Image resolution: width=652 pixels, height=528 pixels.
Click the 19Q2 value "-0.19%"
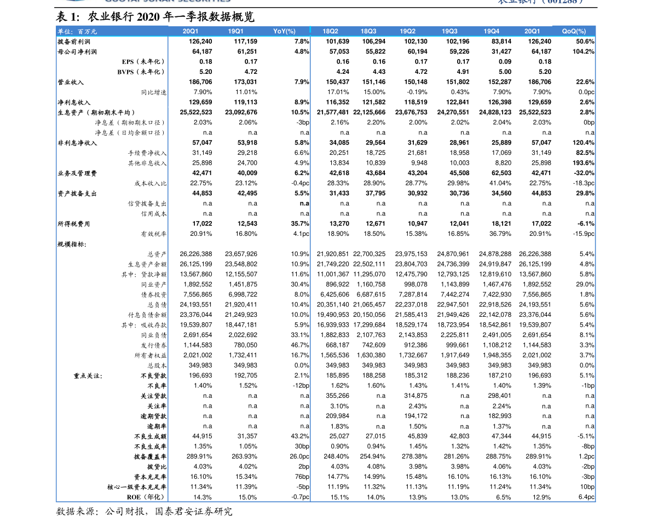coord(416,92)
